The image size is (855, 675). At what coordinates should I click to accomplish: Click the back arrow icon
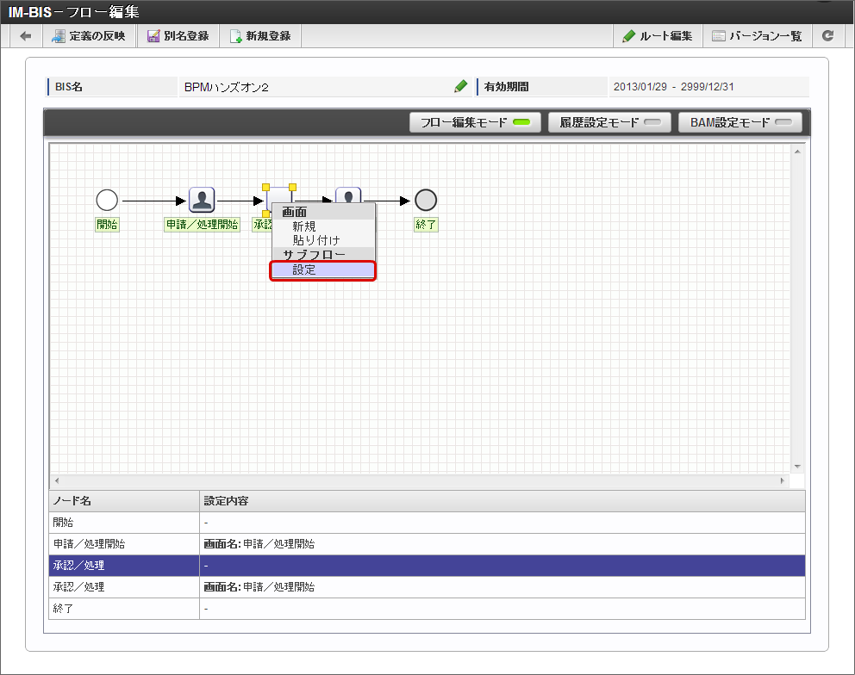tap(25, 36)
